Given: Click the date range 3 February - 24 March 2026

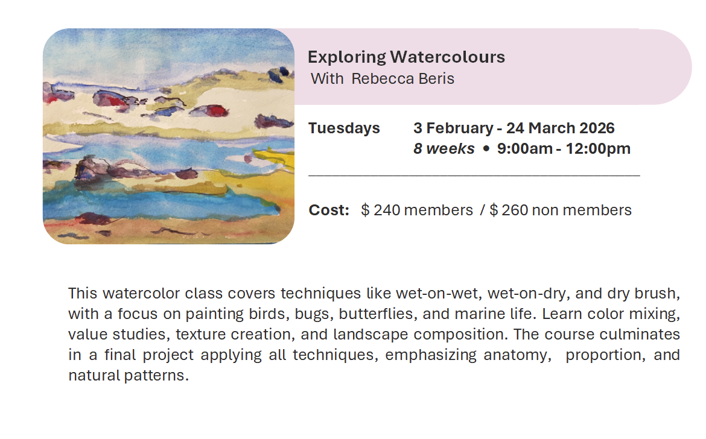Looking at the screenshot, I should (514, 128).
